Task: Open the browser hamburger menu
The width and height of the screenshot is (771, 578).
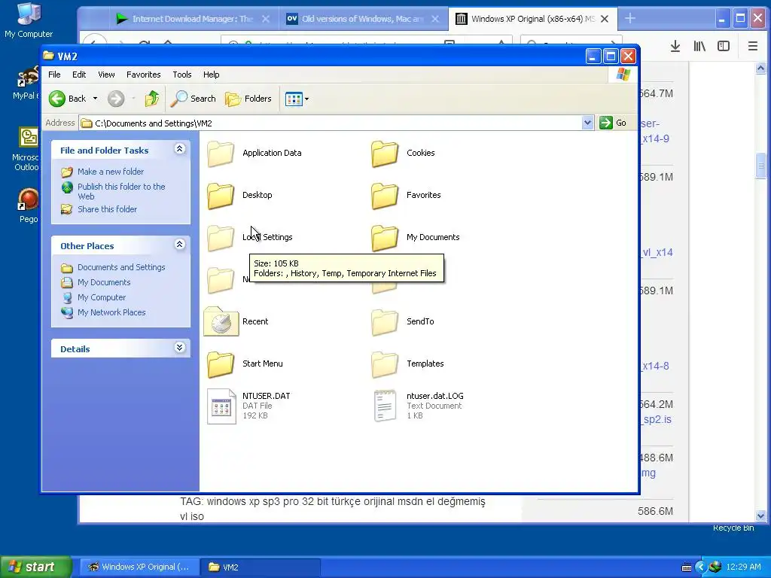Action: (752, 46)
